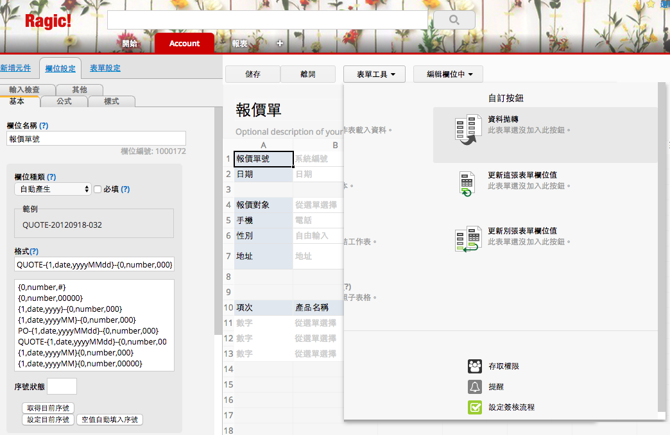Select format {0,number,#} from list

[x=42, y=287]
